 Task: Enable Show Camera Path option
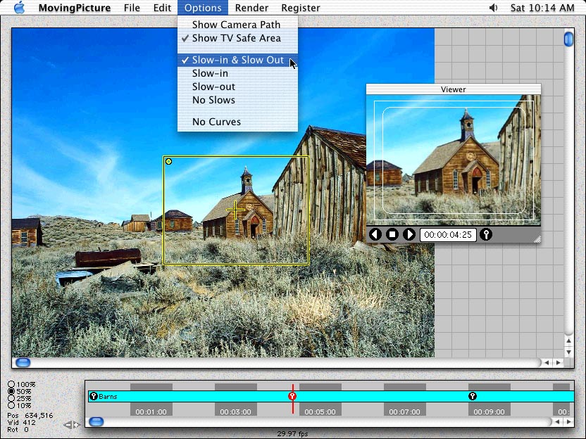click(x=236, y=25)
